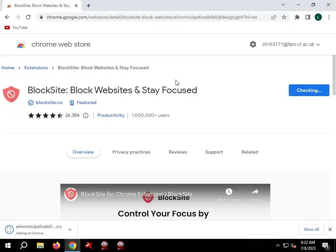
Task: Click the BlockSite video channel avatar
Action: (71, 194)
